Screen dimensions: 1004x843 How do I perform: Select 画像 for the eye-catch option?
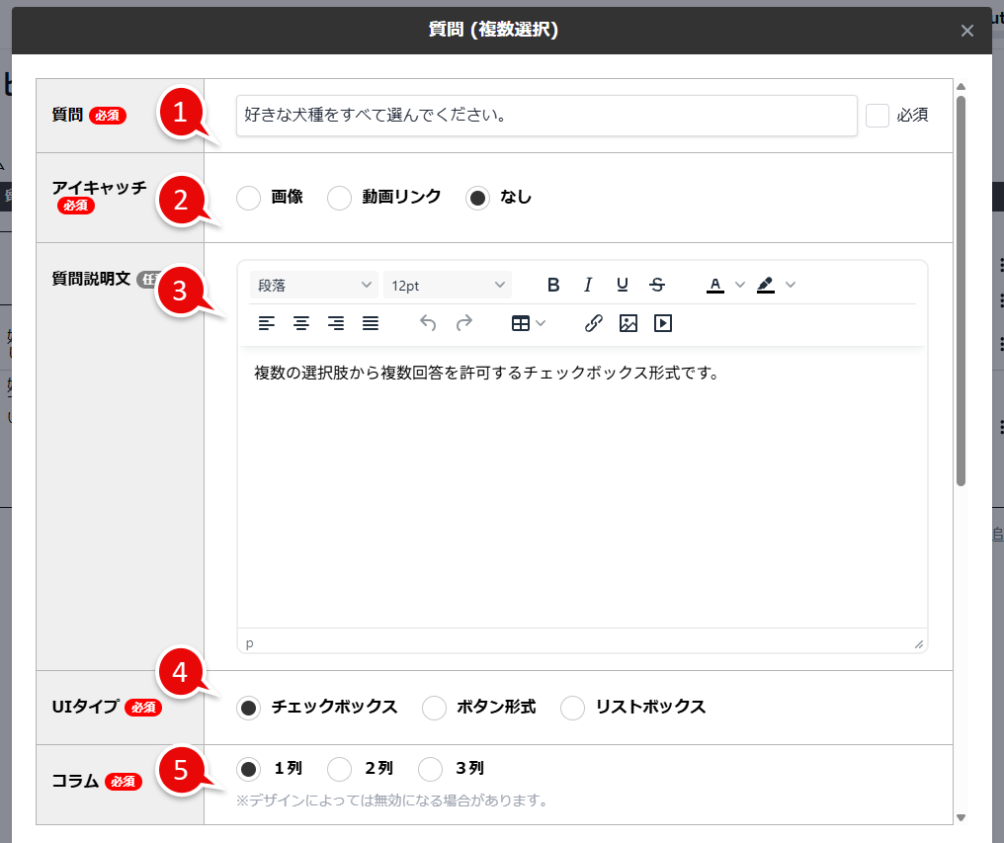pyautogui.click(x=248, y=198)
